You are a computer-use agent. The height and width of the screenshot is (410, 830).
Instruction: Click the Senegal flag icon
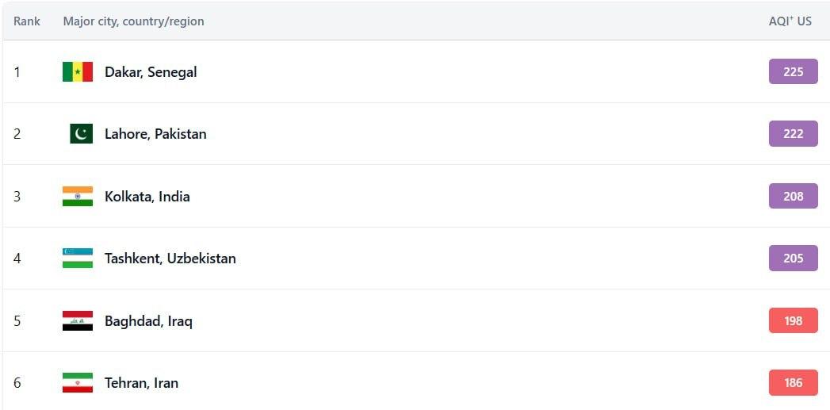point(77,71)
